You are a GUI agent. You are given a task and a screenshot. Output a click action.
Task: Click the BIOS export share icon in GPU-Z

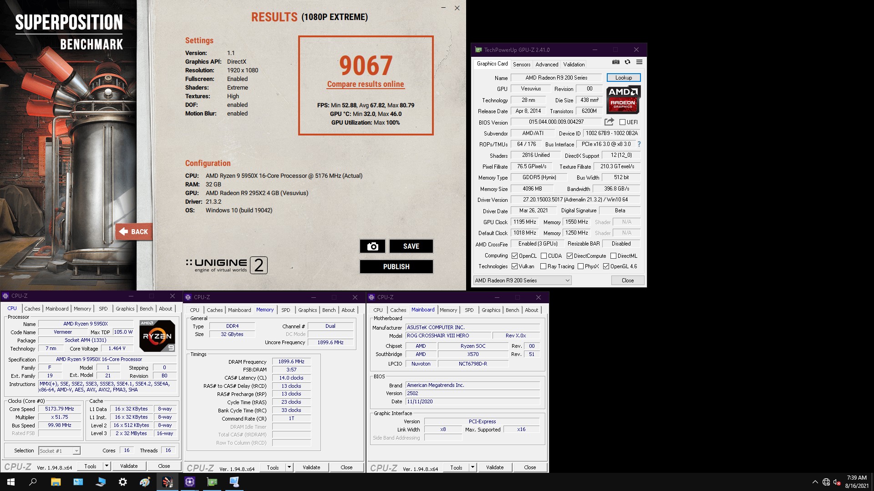(x=609, y=122)
